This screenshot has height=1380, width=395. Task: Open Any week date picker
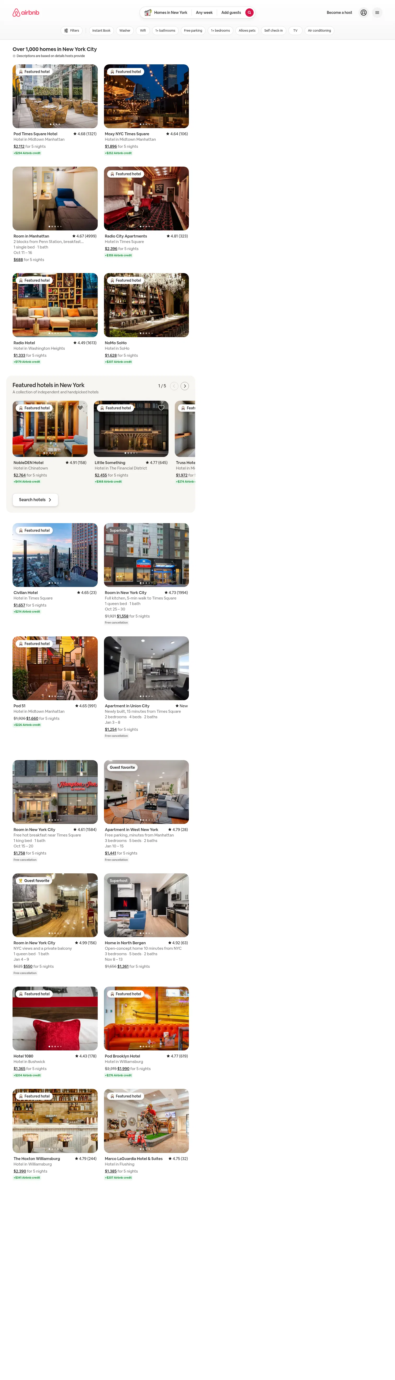204,12
